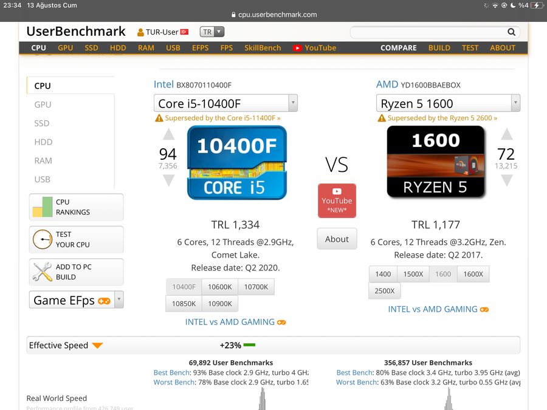Open USB in top navigation bar
The width and height of the screenshot is (547, 410).
pos(173,48)
